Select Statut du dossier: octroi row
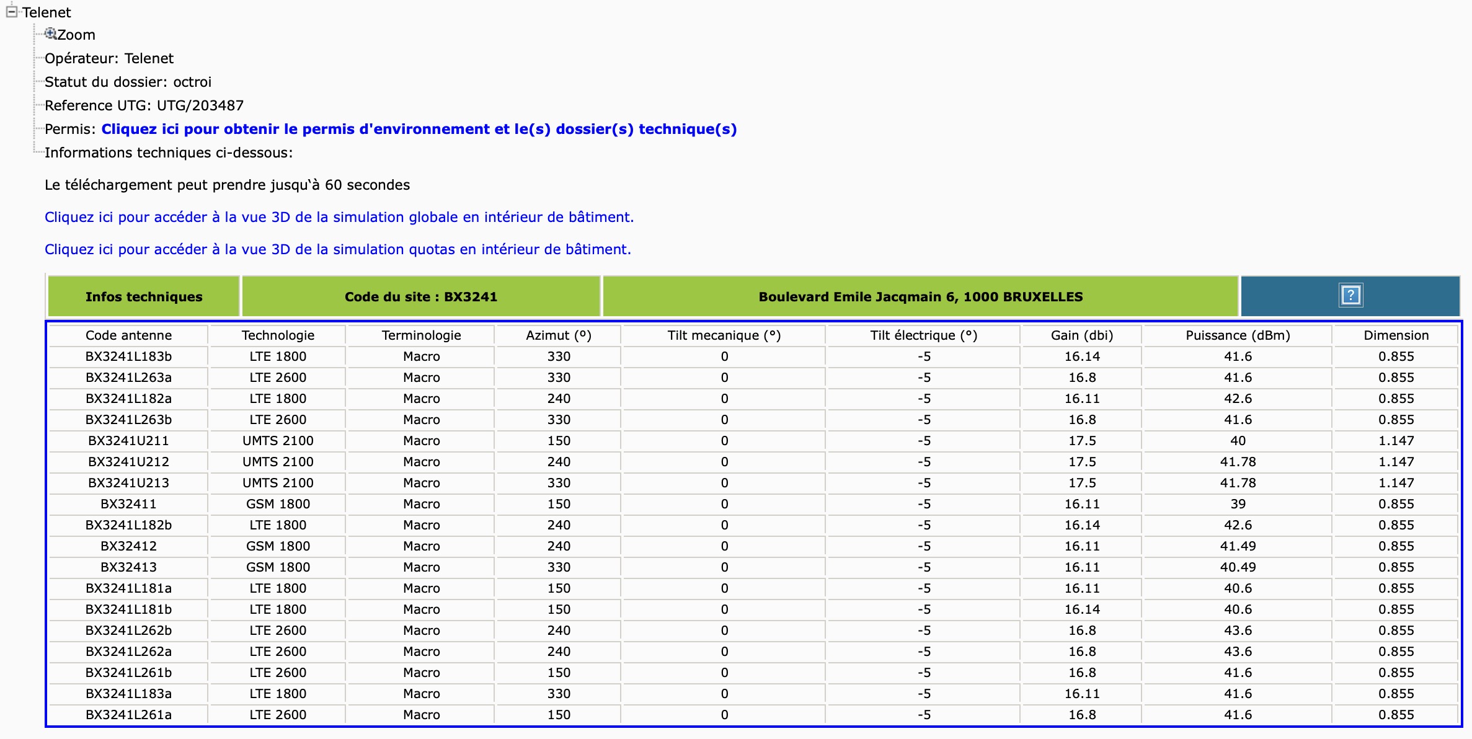Viewport: 1472px width, 739px height. [x=128, y=82]
